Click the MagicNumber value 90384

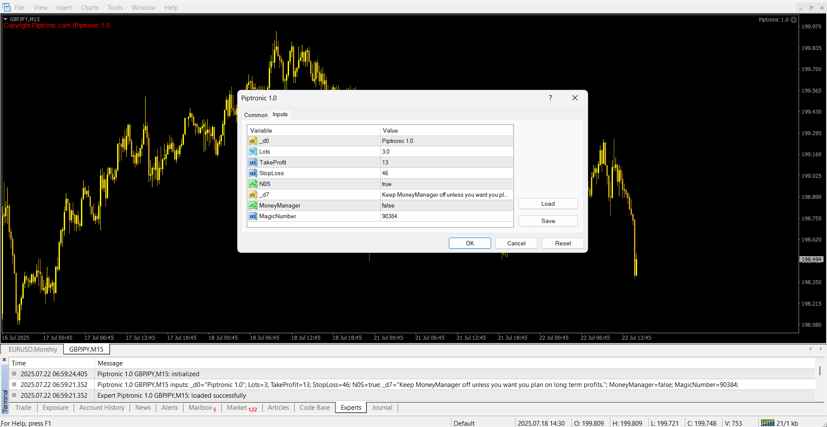click(x=447, y=216)
